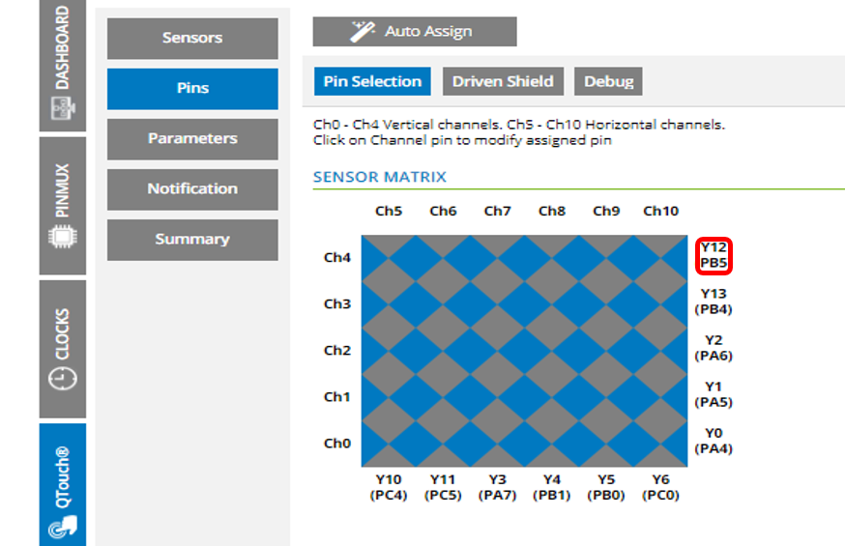
Task: Select the Pins section
Action: coord(192,88)
